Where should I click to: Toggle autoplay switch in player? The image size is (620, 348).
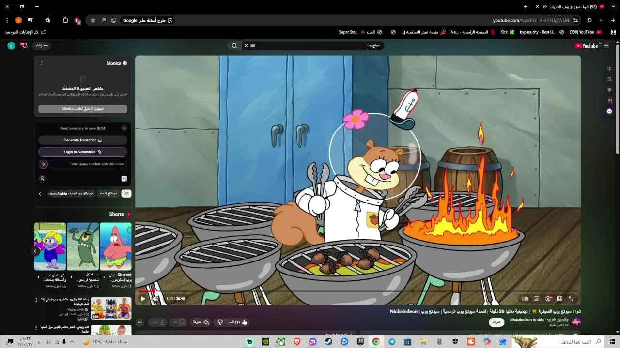tap(525, 299)
